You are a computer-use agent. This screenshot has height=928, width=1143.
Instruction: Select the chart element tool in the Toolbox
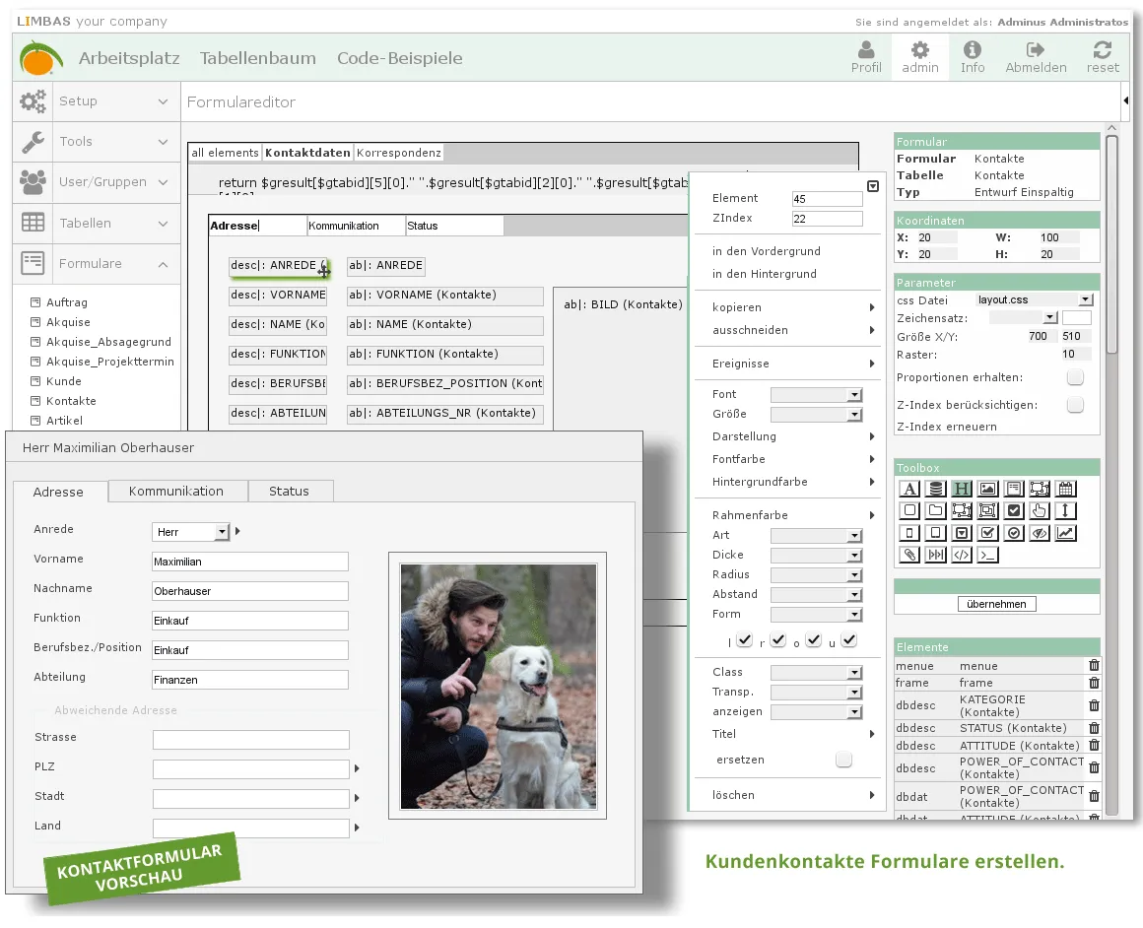(1067, 533)
